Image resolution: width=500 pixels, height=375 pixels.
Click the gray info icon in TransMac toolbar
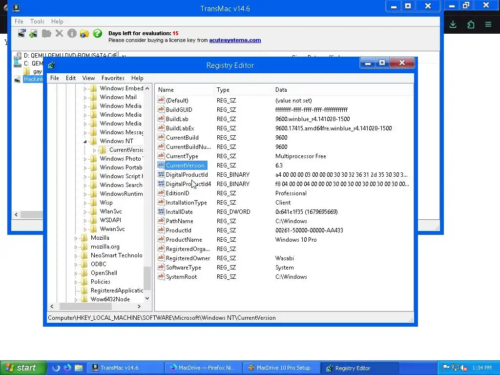(x=72, y=33)
